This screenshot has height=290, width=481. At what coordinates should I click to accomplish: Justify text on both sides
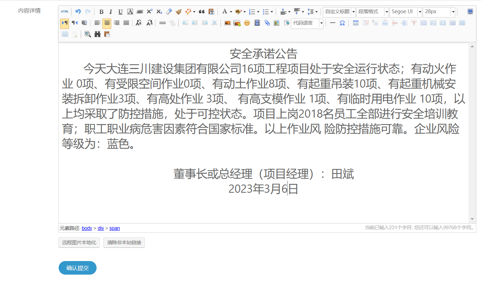click(126, 23)
